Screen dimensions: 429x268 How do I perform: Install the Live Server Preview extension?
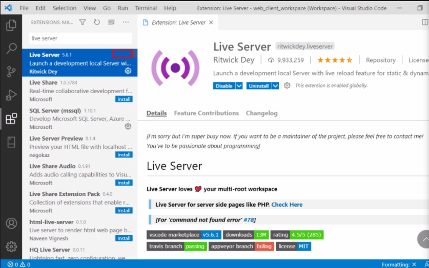124,155
